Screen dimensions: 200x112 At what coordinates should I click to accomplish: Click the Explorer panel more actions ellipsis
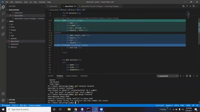coord(42,6)
